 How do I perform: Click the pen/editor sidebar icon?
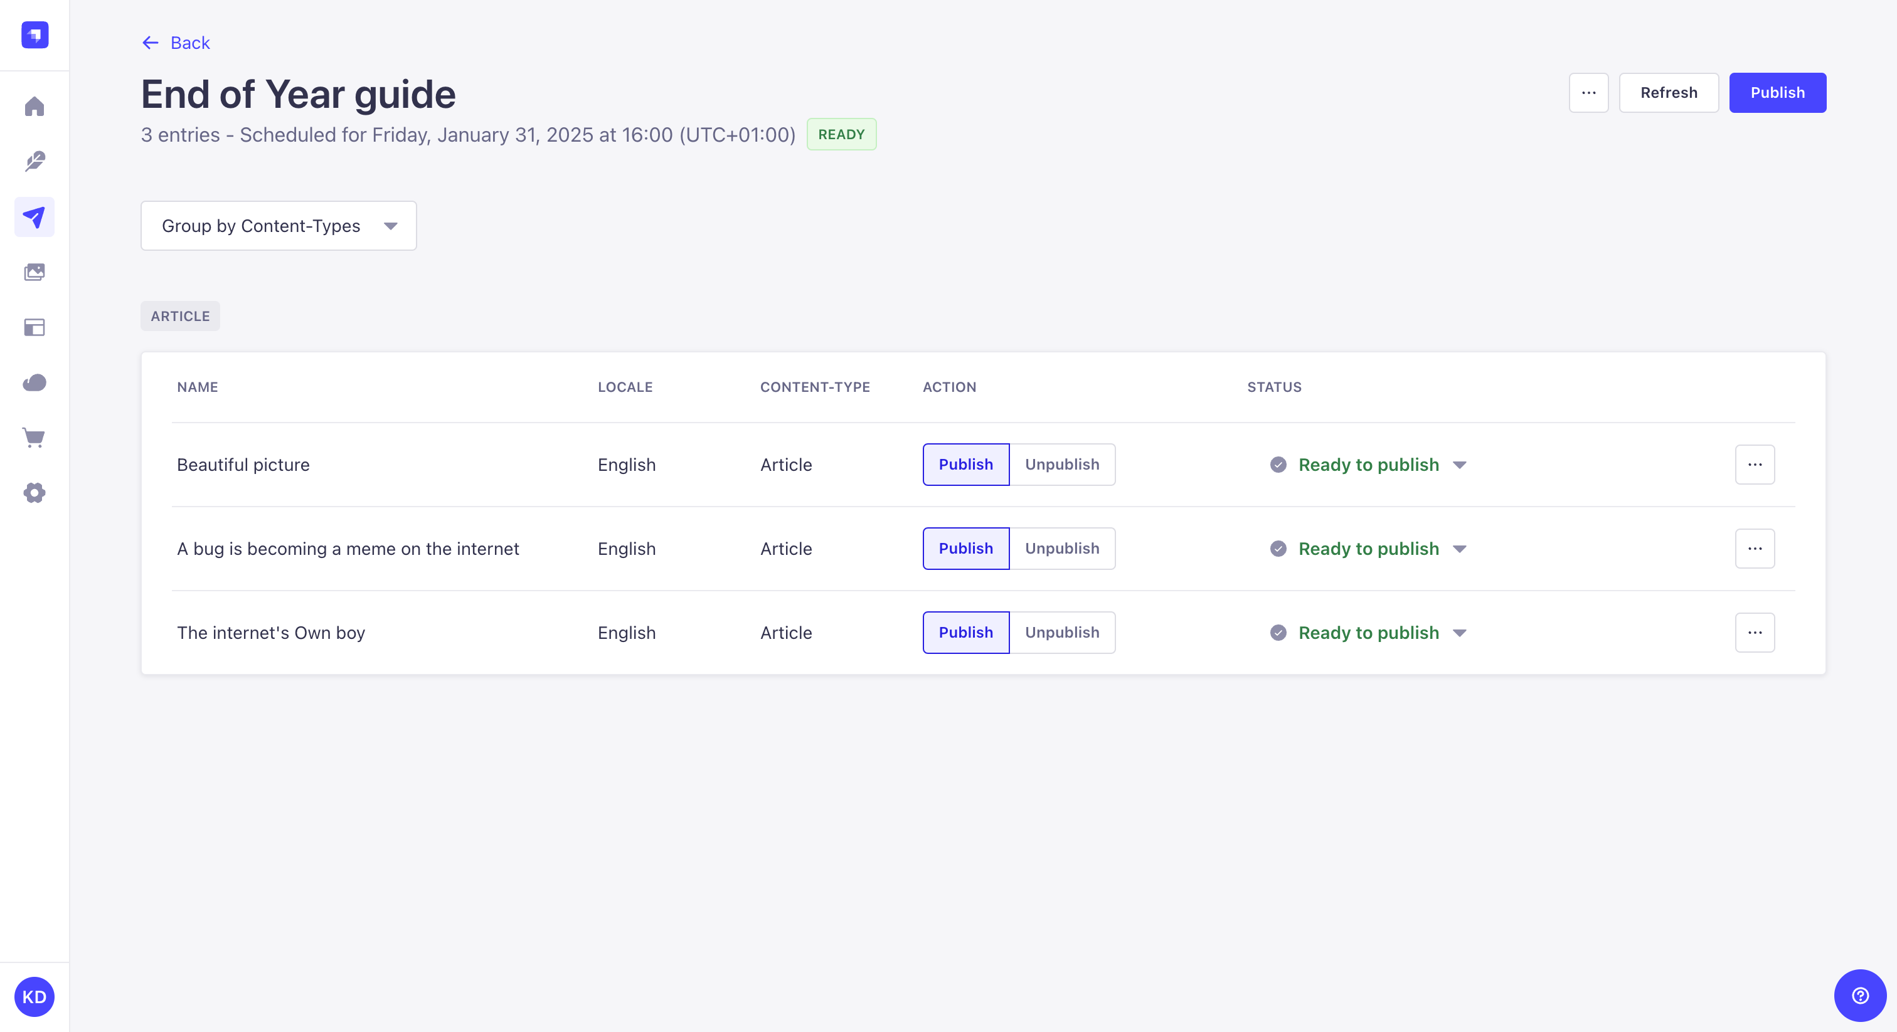pos(35,161)
